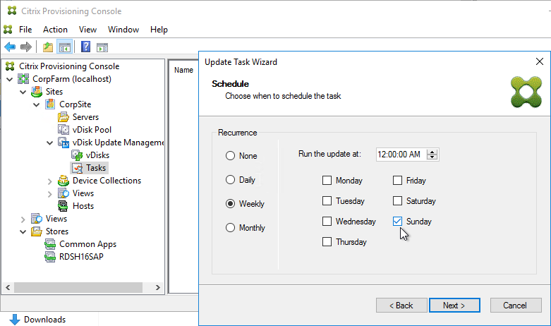Image resolution: width=551 pixels, height=326 pixels.
Task: Click the vDisk Pool icon
Action: pyautogui.click(x=63, y=130)
